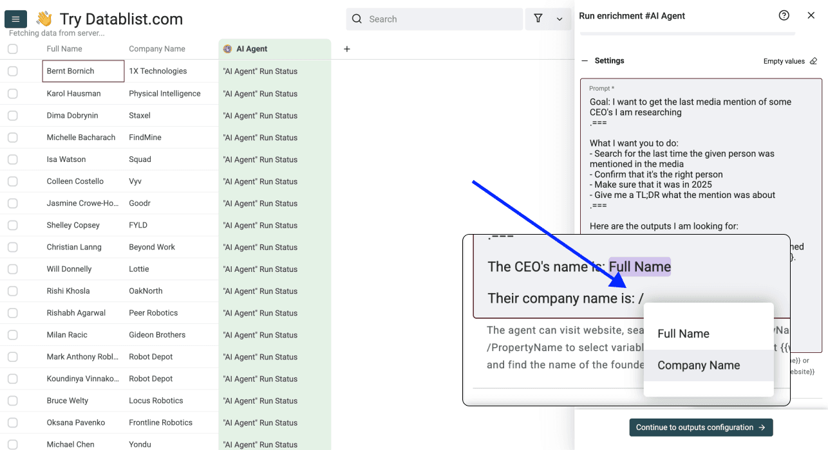Viewport: 828px width, 450px height.
Task: Check the select-all checkbox in the header
Action: tap(12, 48)
